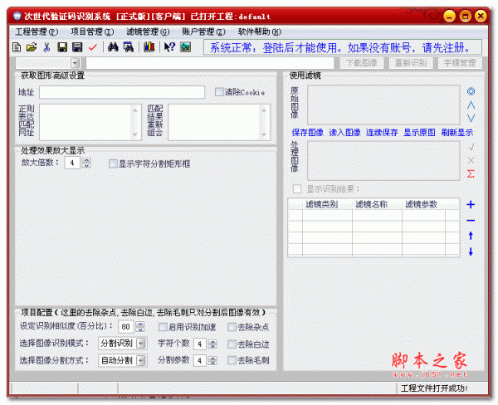Click the arrow question-mark help icon
The height and width of the screenshot is (405, 498).
tap(169, 47)
